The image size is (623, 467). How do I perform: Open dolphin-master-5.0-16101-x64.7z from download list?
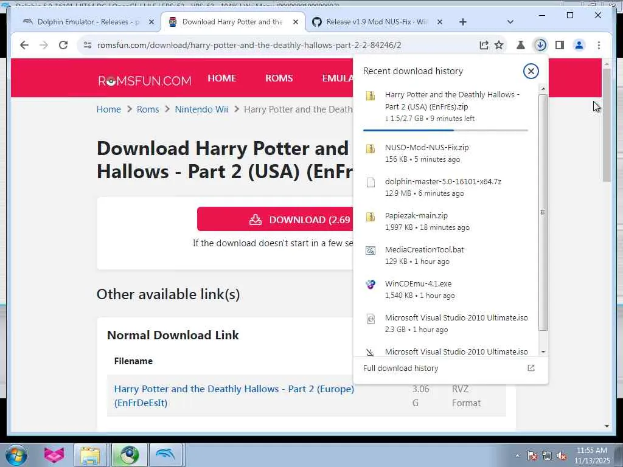pyautogui.click(x=447, y=187)
